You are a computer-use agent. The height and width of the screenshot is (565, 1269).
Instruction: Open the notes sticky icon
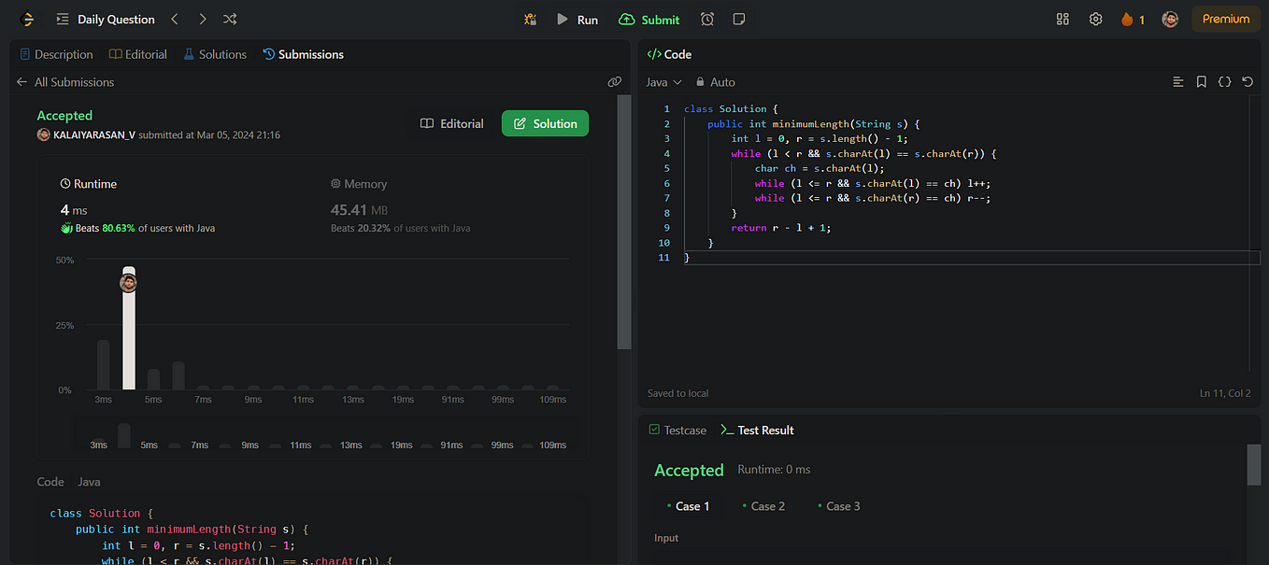(x=739, y=19)
